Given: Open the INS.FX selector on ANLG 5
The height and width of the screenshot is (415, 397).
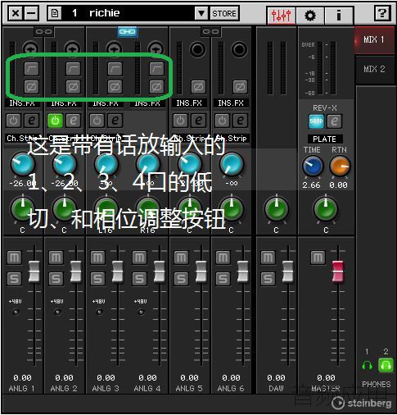Looking at the screenshot, I should (x=189, y=103).
